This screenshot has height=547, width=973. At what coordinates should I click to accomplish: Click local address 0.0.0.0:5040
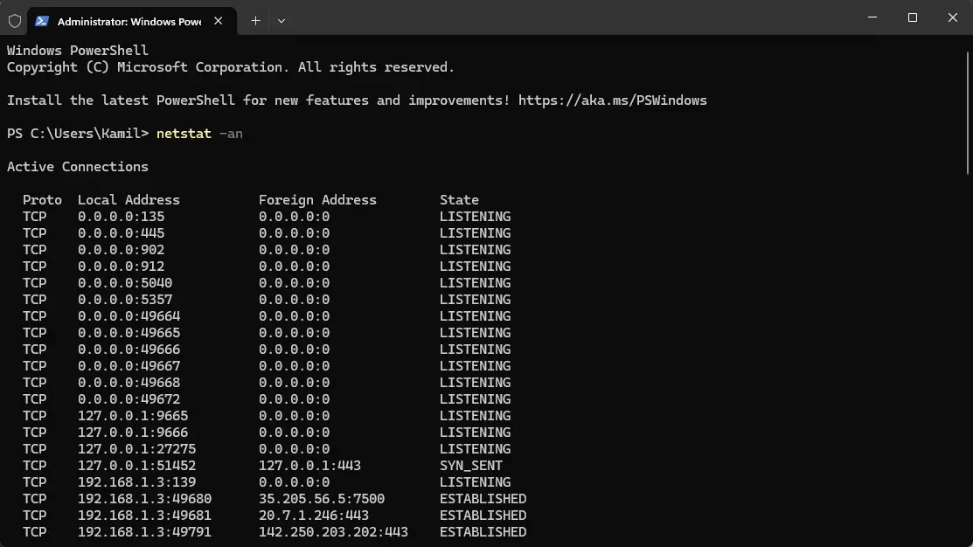click(x=125, y=283)
